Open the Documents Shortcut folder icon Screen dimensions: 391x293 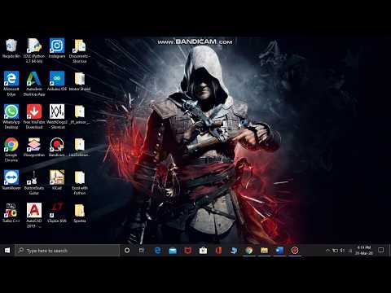click(80, 50)
